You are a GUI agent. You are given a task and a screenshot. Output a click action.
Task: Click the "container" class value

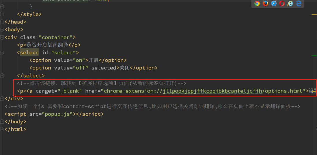[56, 37]
